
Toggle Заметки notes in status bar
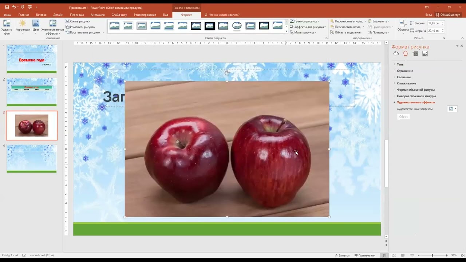pyautogui.click(x=341, y=255)
